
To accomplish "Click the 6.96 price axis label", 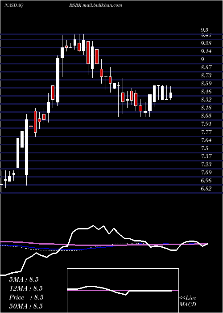I will [206, 181].
